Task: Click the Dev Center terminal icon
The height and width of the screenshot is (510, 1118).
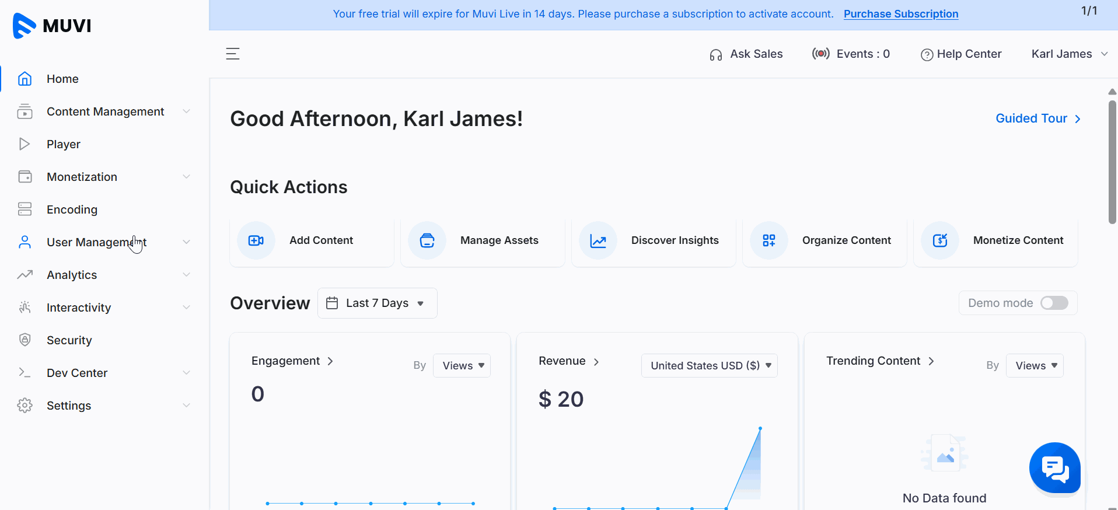Action: tap(25, 373)
